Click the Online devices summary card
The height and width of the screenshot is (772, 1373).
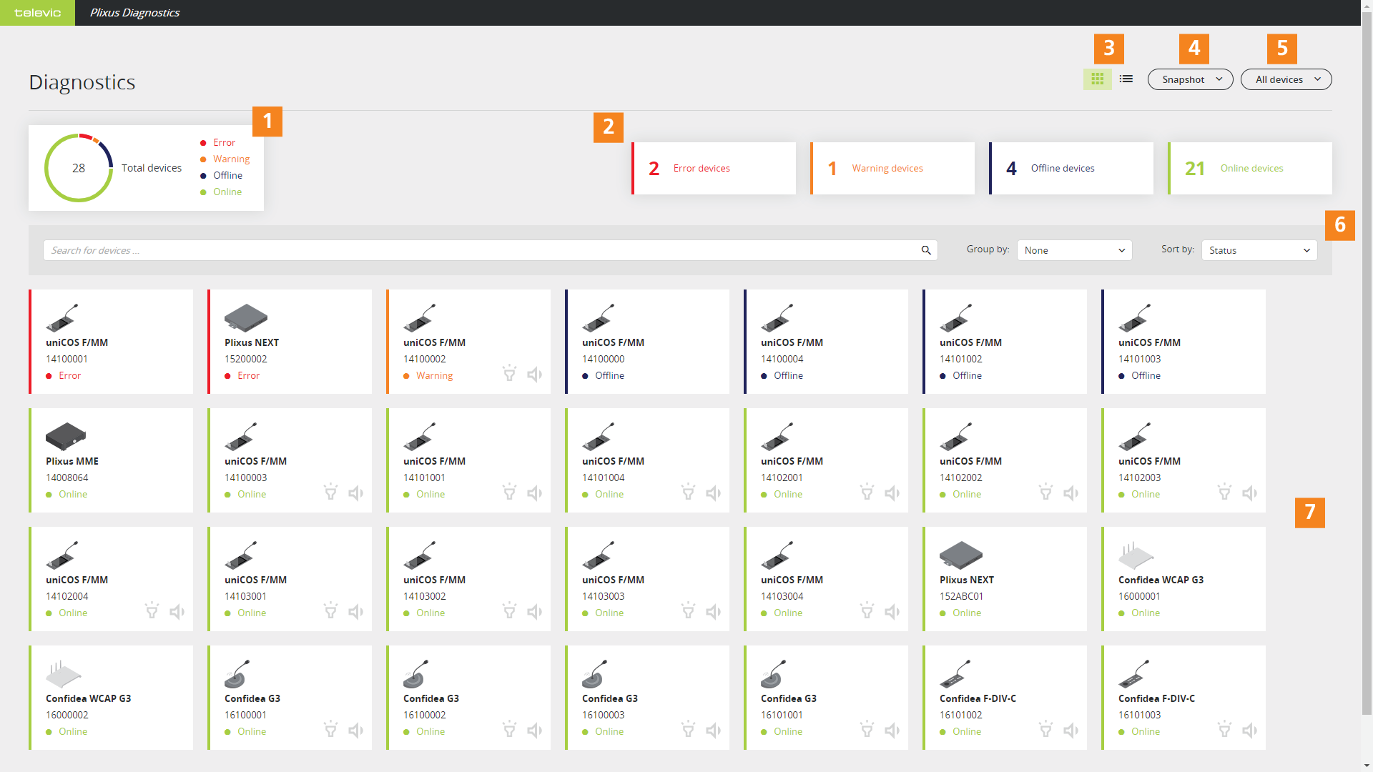pyautogui.click(x=1250, y=169)
